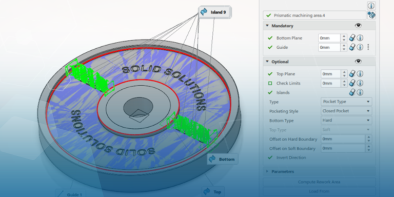Open the disabled Top Type dropdown
This screenshot has width=394, height=197.
pos(346,129)
